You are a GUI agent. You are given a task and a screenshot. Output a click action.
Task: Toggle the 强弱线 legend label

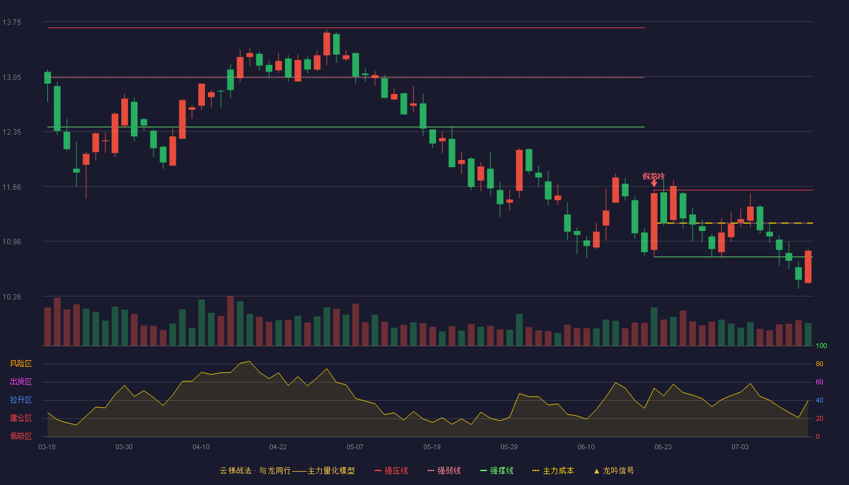(449, 470)
